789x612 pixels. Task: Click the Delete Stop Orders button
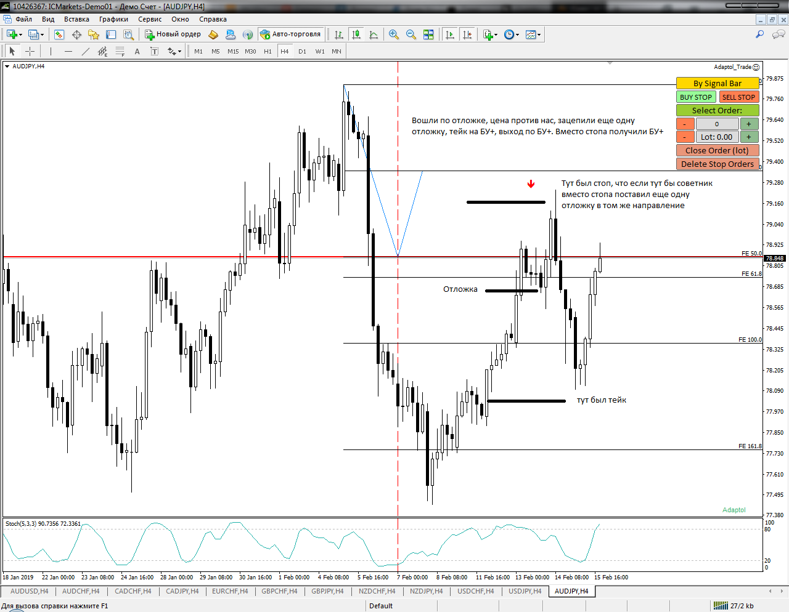click(x=717, y=164)
